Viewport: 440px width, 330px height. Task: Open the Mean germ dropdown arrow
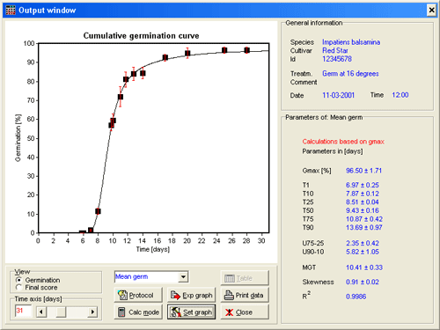coord(183,276)
